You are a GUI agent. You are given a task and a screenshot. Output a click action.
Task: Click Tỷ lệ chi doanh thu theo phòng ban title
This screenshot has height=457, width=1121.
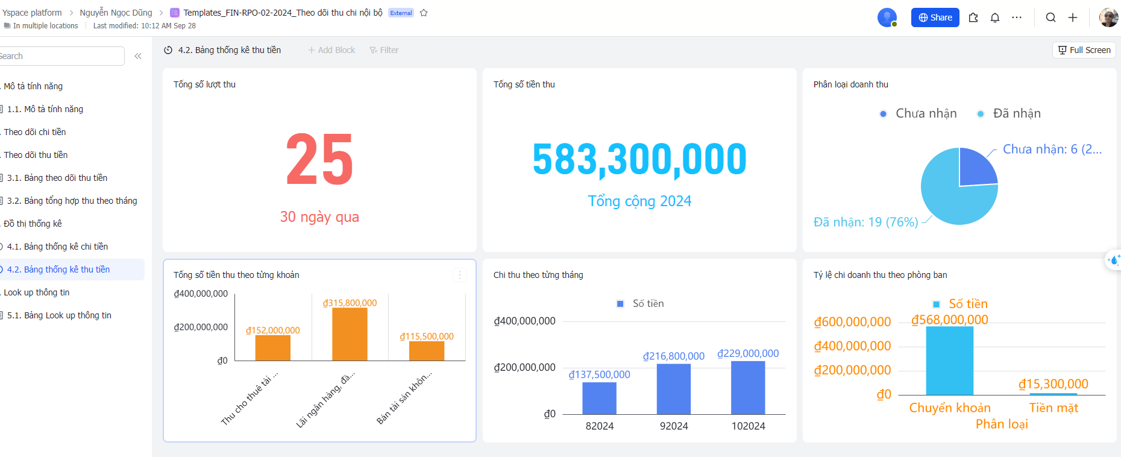pos(880,275)
